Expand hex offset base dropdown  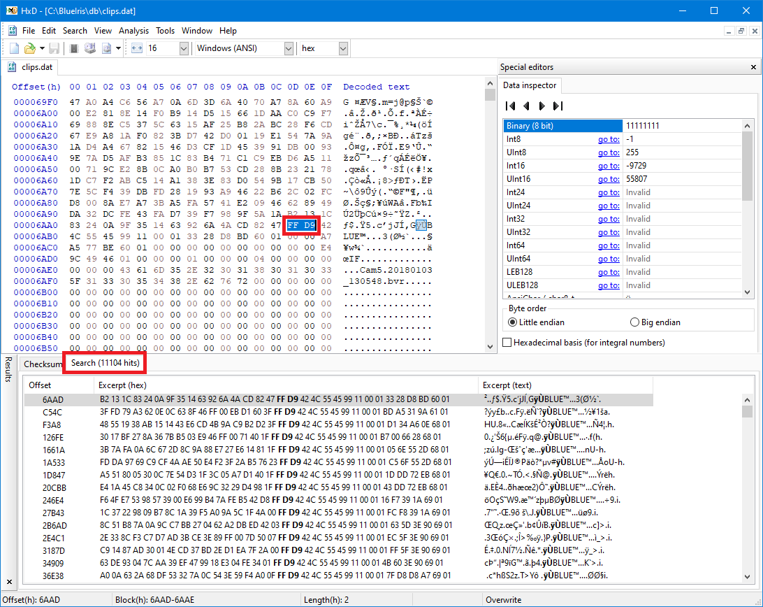pyautogui.click(x=343, y=48)
